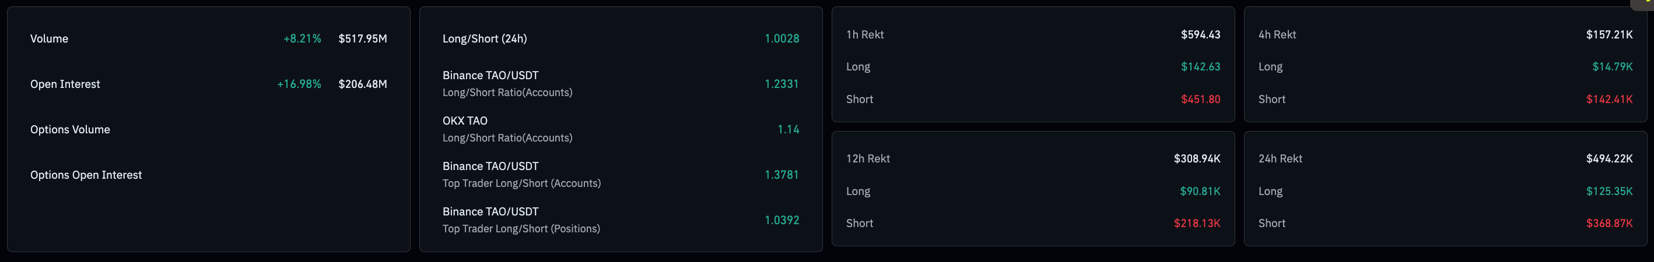Click the Options Volume label
The width and height of the screenshot is (1654, 262).
(x=70, y=129)
